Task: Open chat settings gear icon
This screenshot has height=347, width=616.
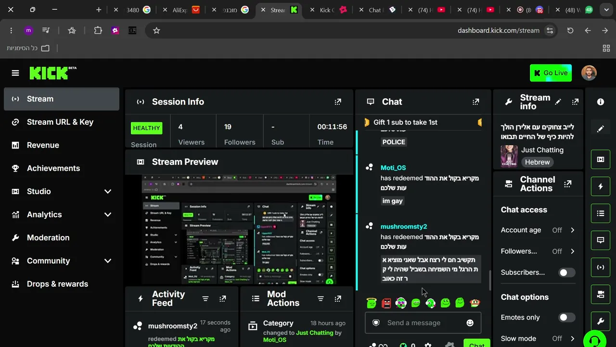Action: click(428, 345)
